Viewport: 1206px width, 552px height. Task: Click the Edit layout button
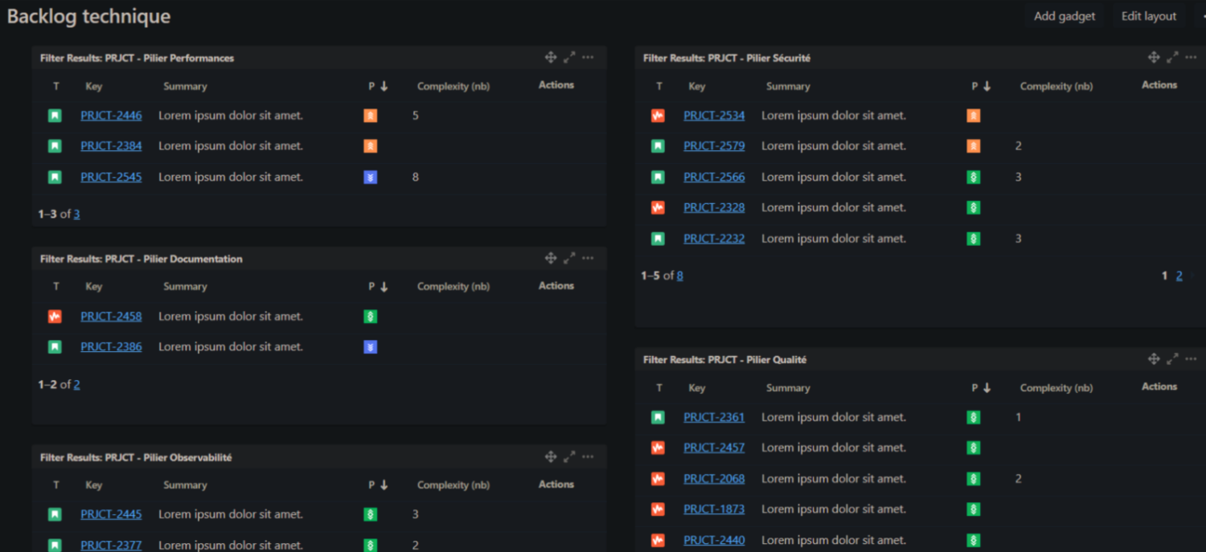1148,16
